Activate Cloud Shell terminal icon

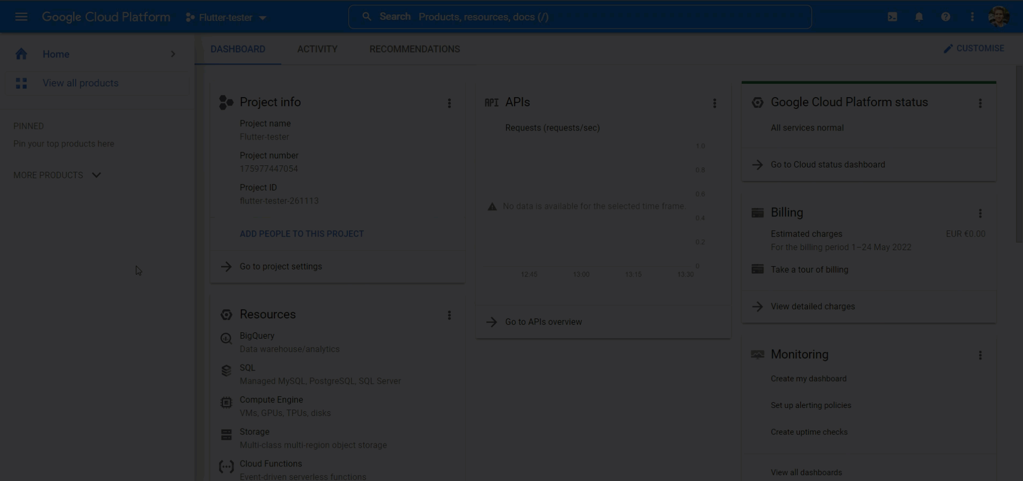click(x=892, y=17)
